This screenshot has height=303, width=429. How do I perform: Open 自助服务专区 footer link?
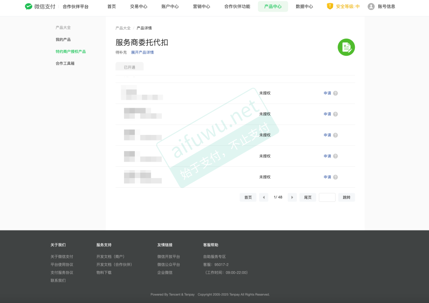point(214,256)
